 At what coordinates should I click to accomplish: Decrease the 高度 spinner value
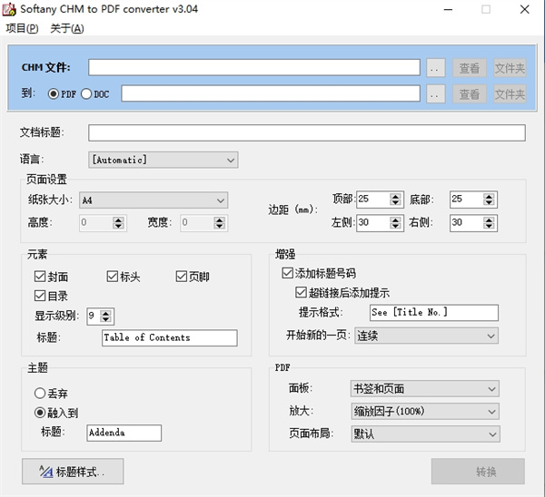[118, 226]
